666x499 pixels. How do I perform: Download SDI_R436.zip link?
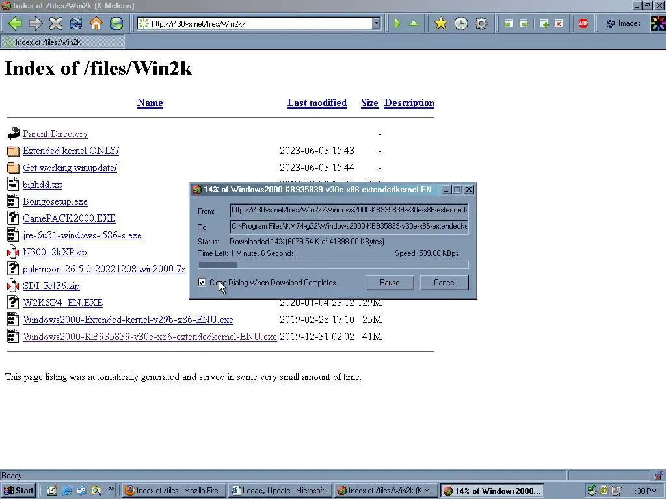(51, 286)
